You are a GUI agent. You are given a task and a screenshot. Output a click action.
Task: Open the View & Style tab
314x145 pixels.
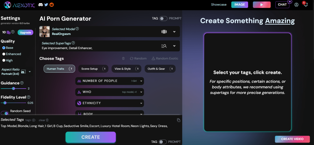[x=126, y=69]
